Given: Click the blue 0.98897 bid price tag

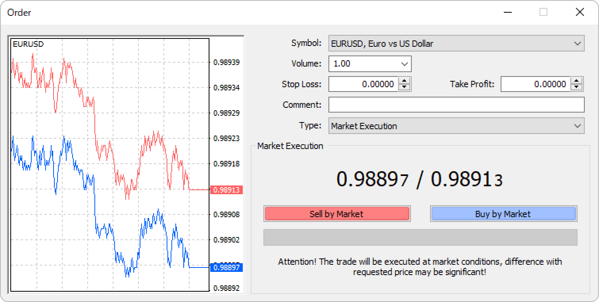Looking at the screenshot, I should (x=226, y=268).
